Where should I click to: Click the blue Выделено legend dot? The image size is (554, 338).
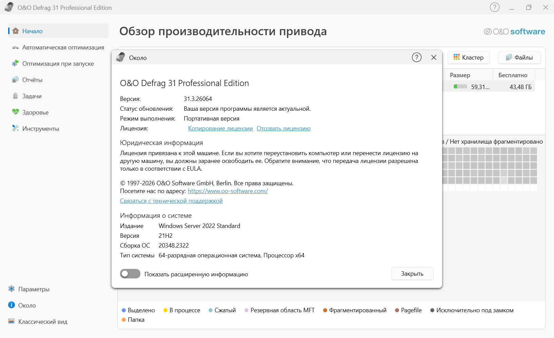[124, 310]
